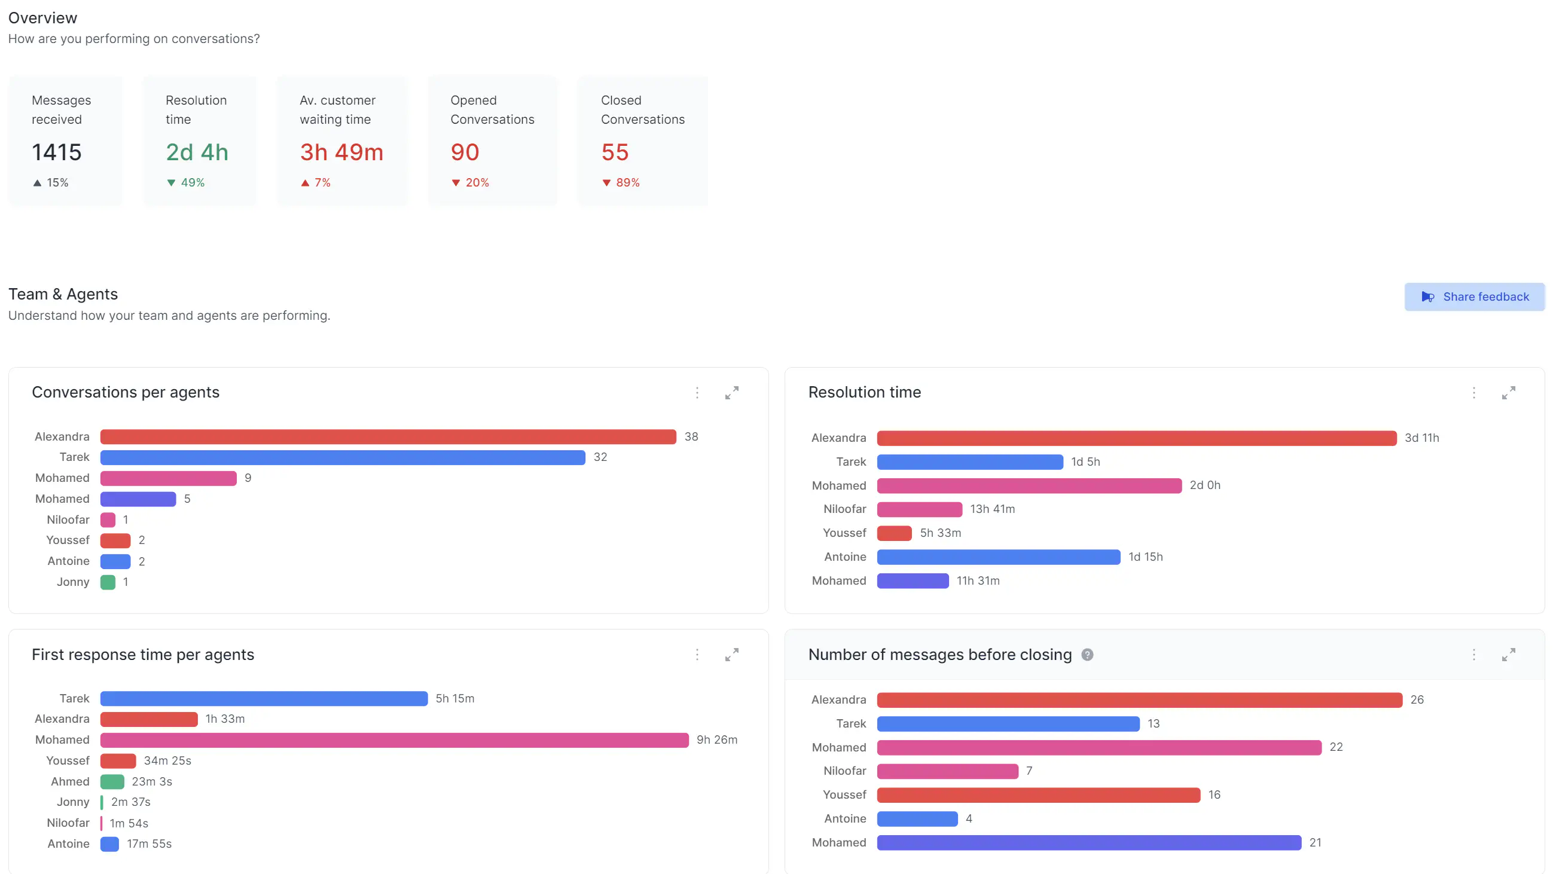The image size is (1556, 874).
Task: Click Antoine's 1d 15h resolution bar
Action: tap(999, 557)
